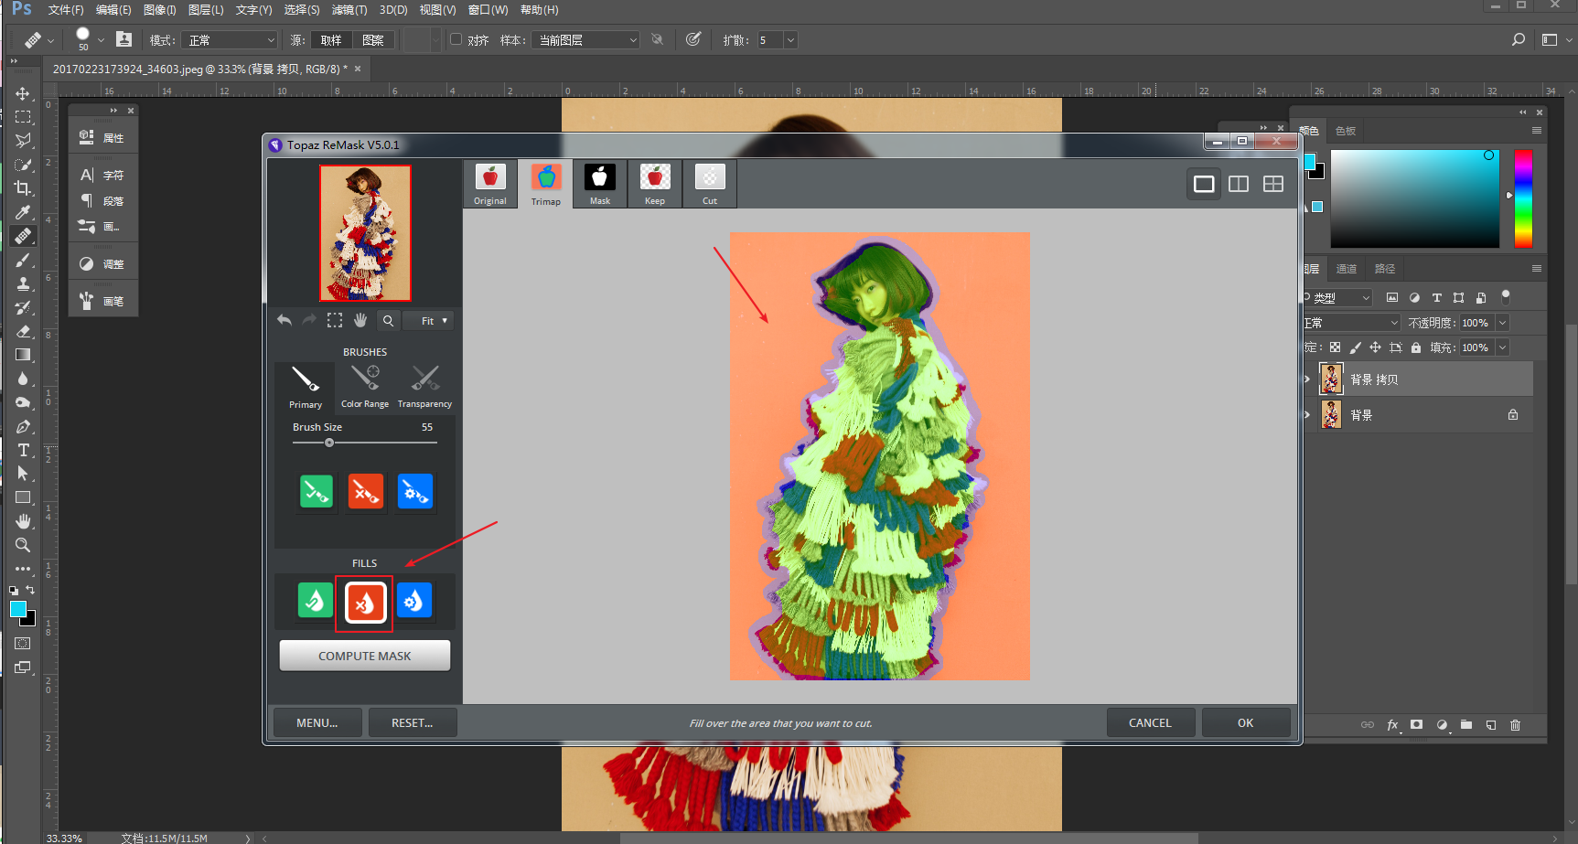Click the green keep brush in ReMask

[x=317, y=491]
